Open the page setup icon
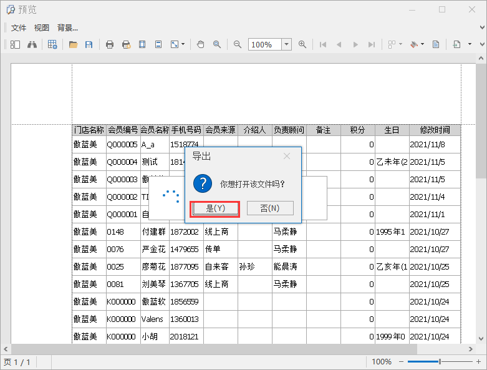This screenshot has width=487, height=370. click(142, 44)
